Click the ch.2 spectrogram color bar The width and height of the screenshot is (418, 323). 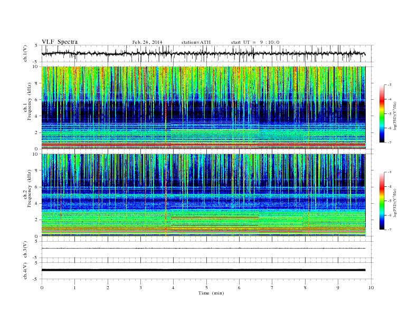pos(382,201)
